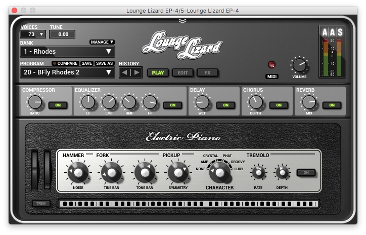The height and width of the screenshot is (235, 366).
Task: Click the Tune value field 0.00
Action: (x=63, y=34)
